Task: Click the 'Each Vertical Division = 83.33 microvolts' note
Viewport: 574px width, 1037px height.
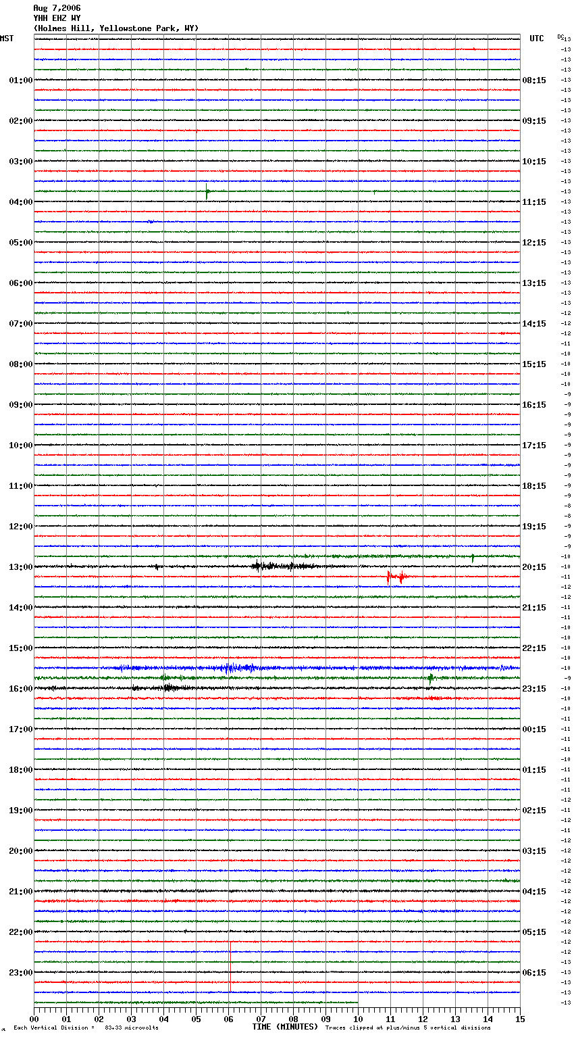Action: [86, 1028]
